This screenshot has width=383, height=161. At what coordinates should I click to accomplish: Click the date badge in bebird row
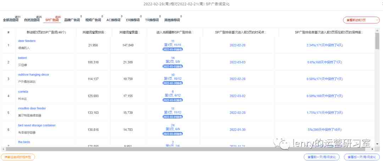pos(173,66)
